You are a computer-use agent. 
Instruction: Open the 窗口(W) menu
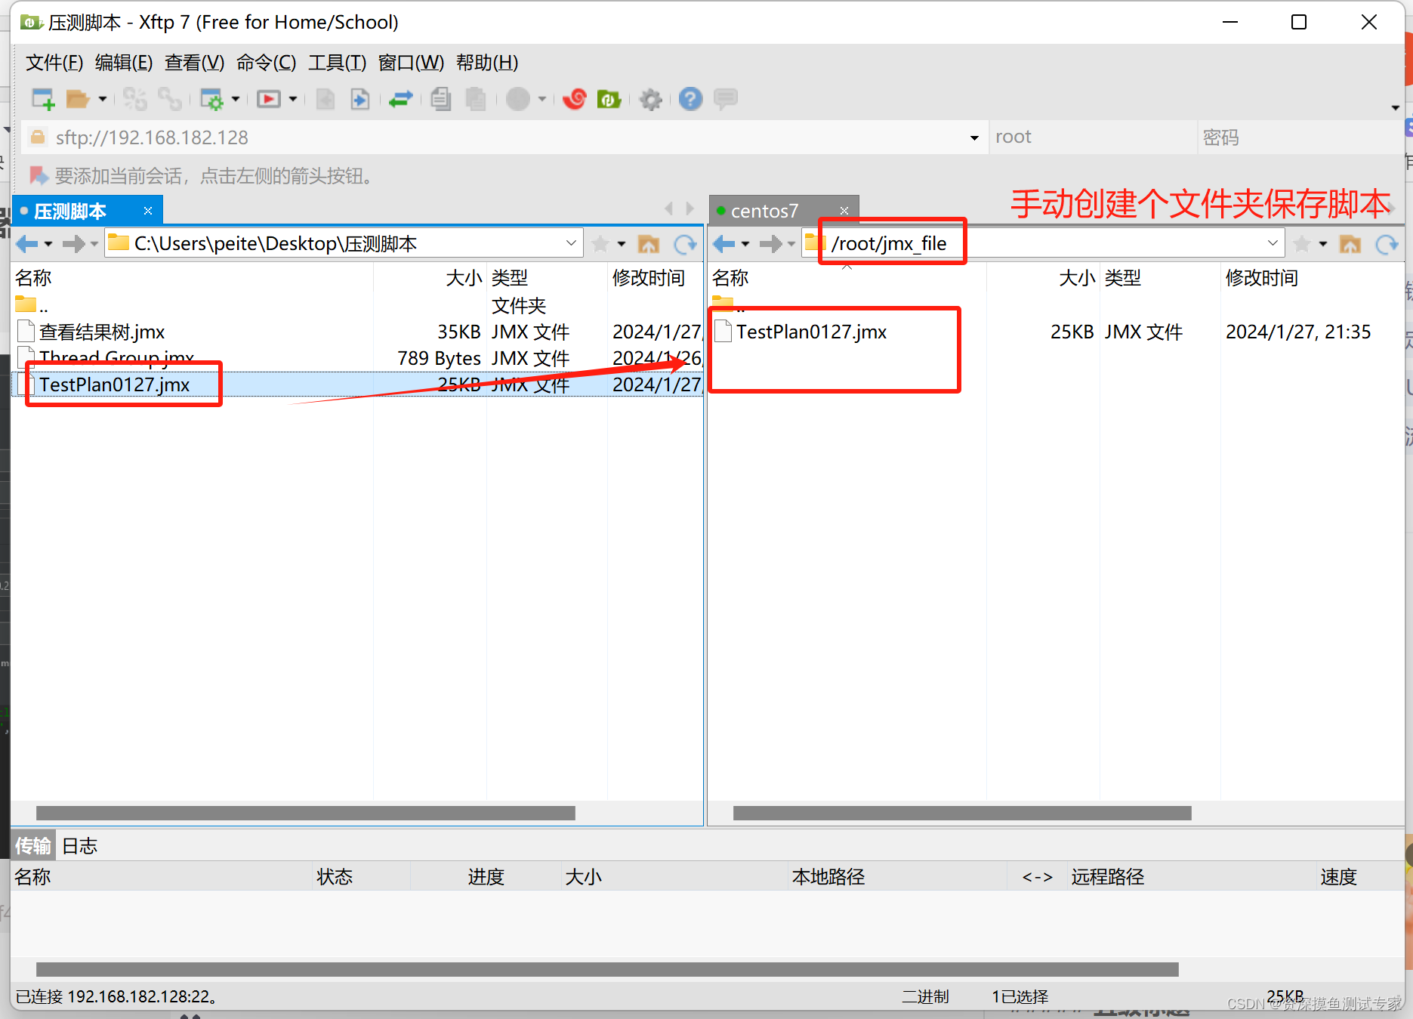pos(411,63)
